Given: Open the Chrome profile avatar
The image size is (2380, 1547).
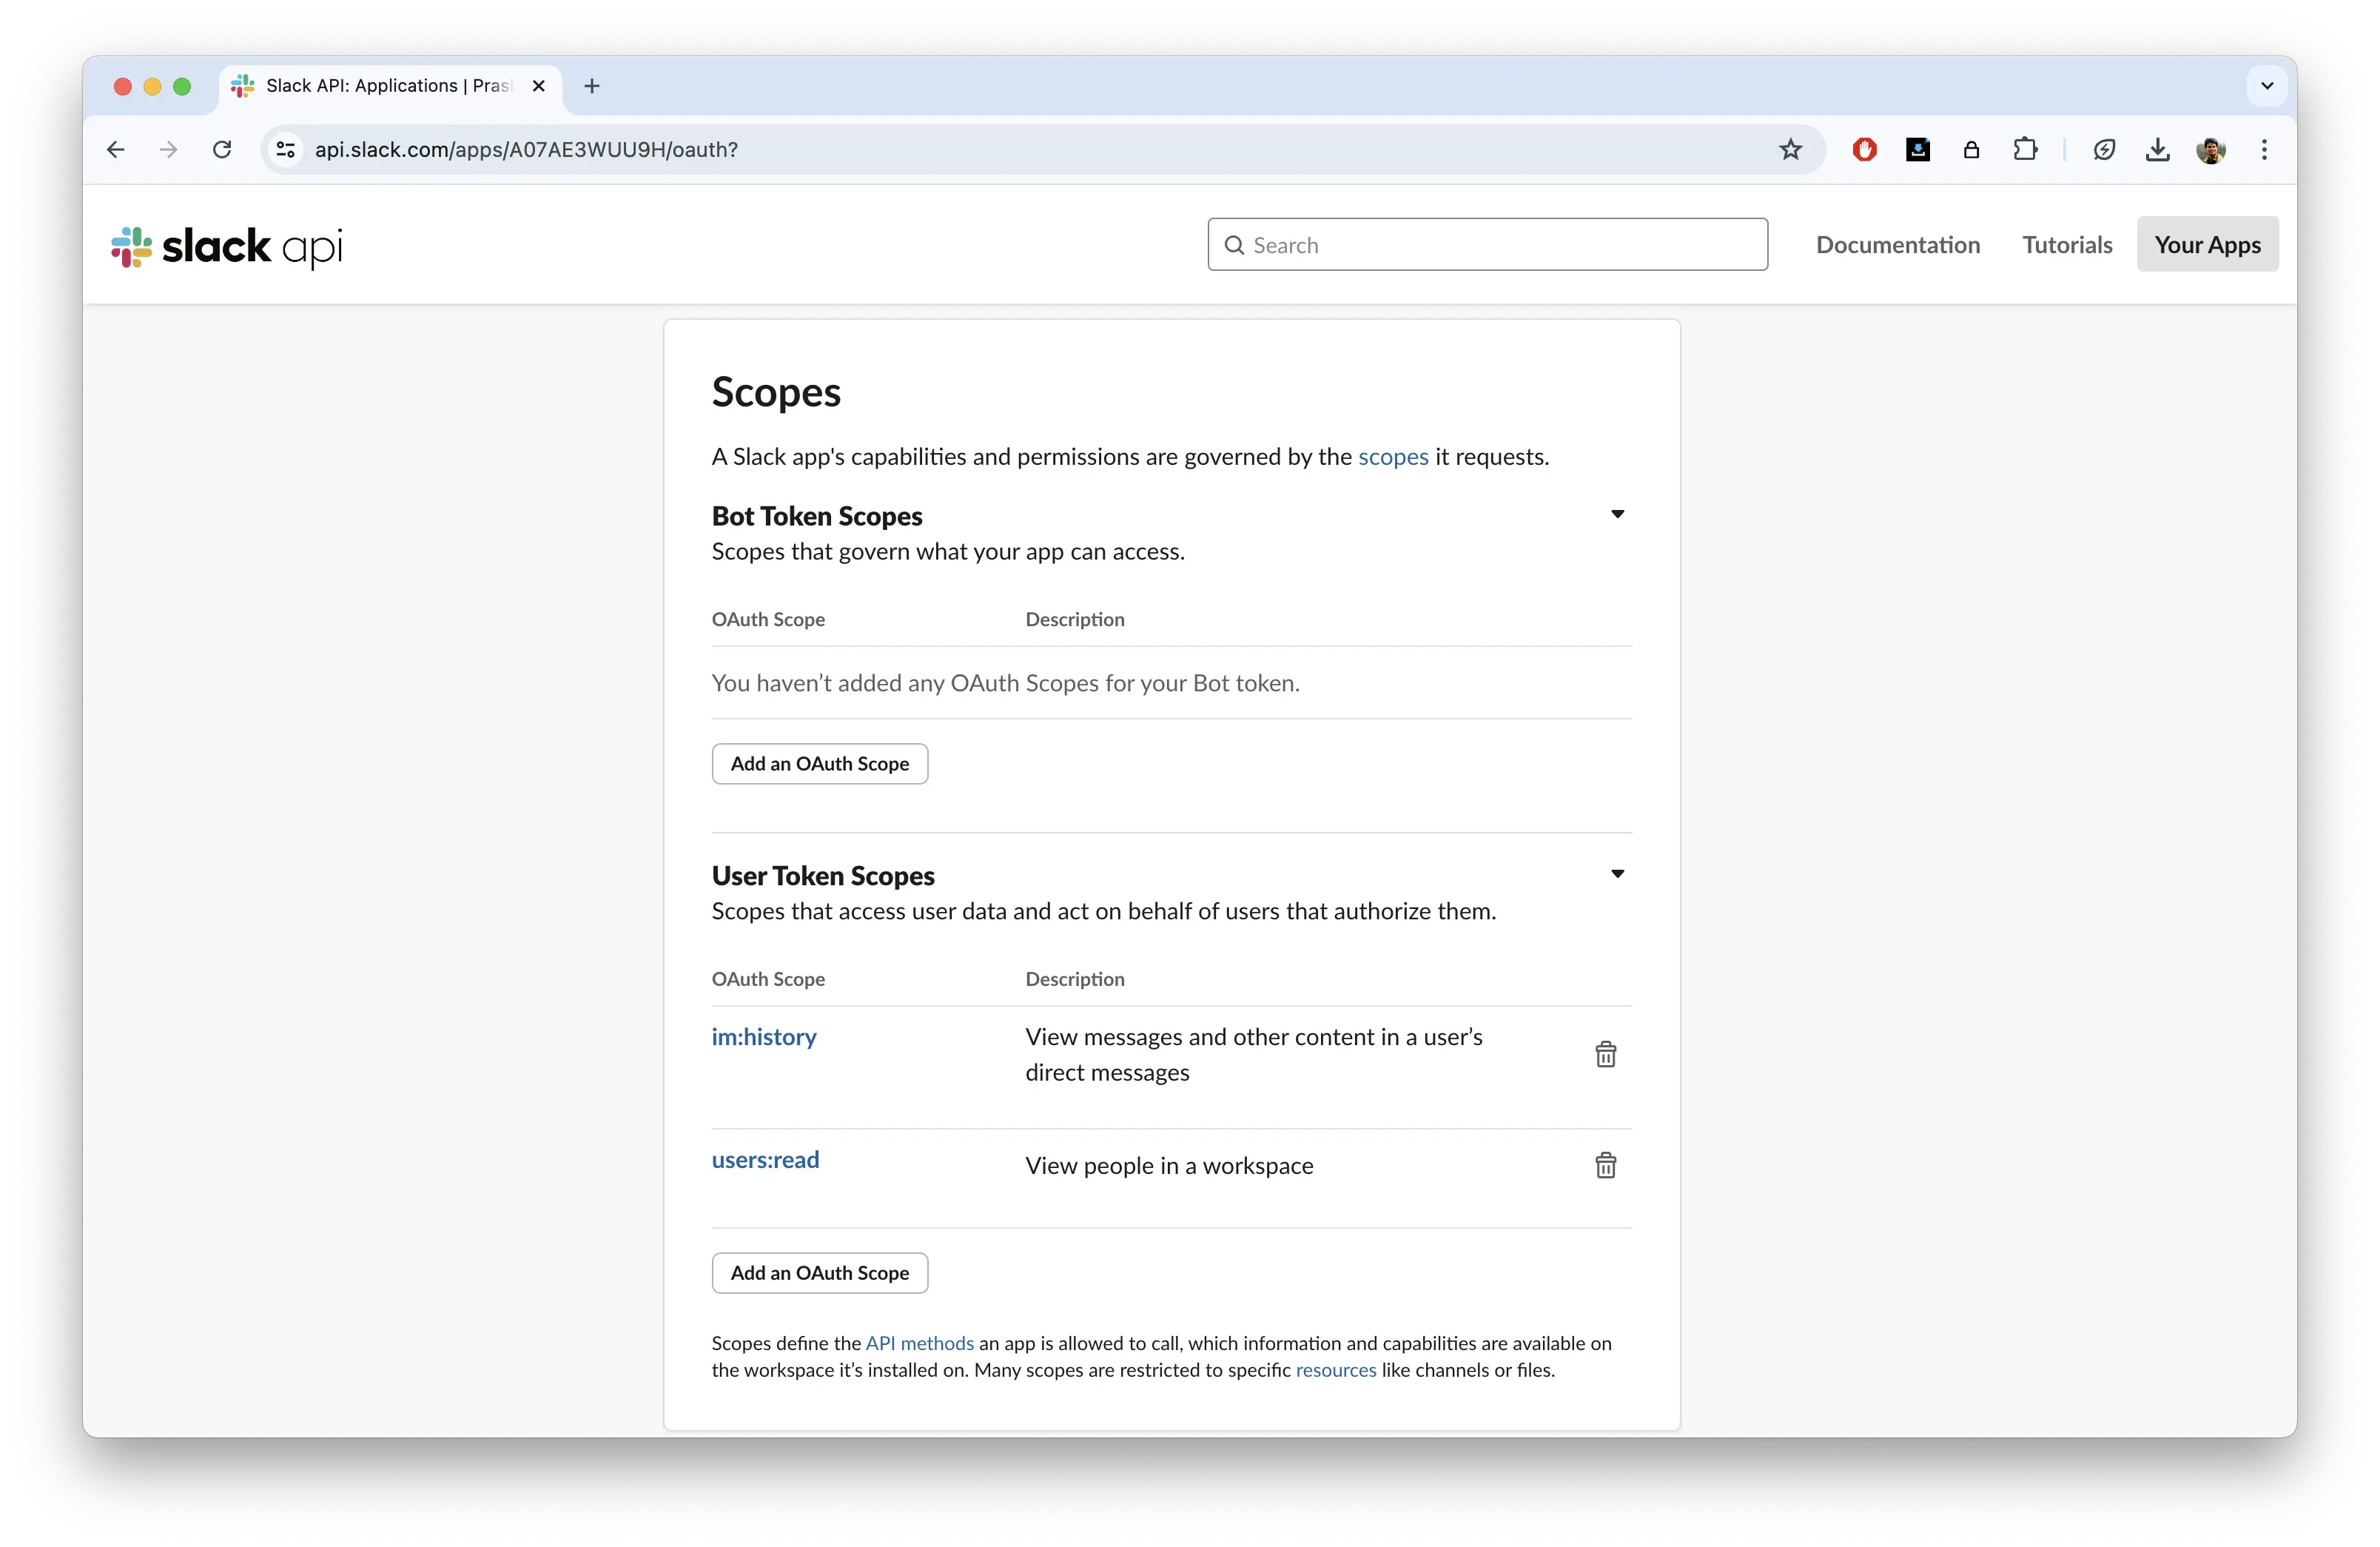Looking at the screenshot, I should pyautogui.click(x=2210, y=150).
